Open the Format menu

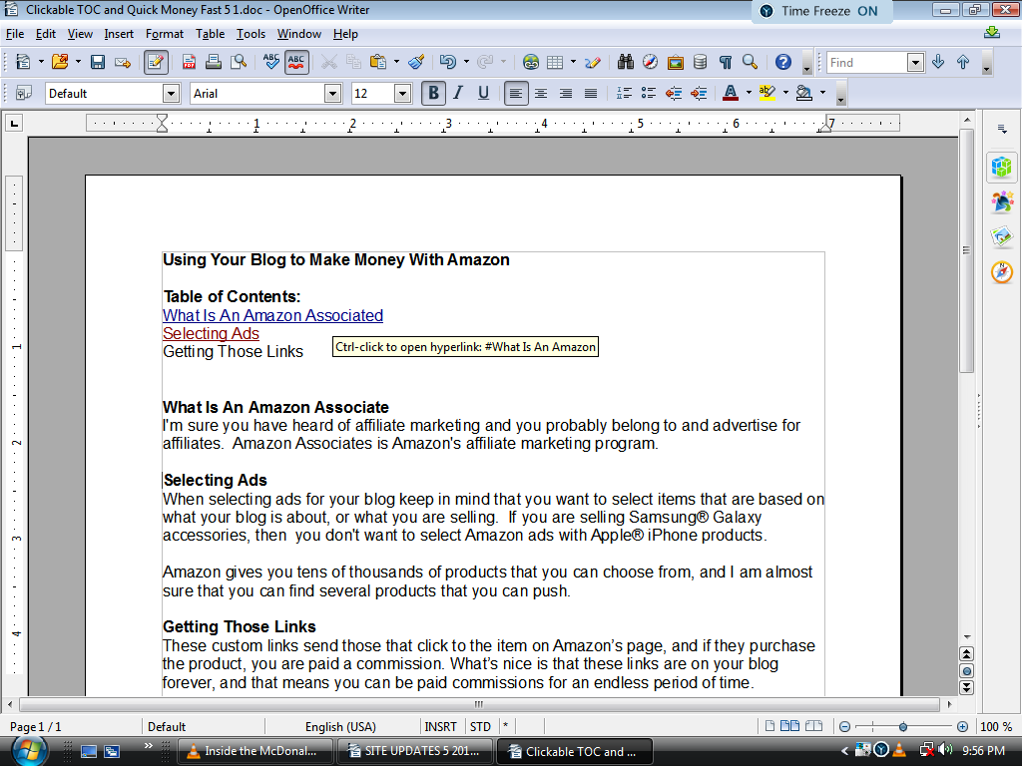coord(165,34)
